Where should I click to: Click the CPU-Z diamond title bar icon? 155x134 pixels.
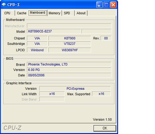point(4,5)
